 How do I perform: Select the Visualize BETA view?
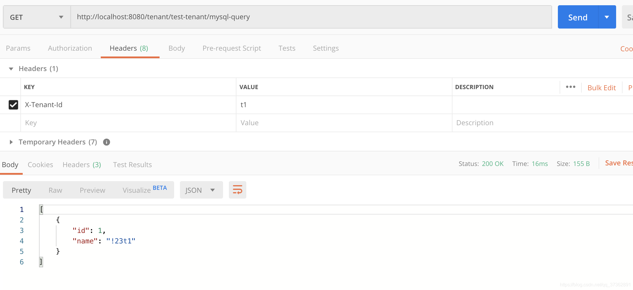pyautogui.click(x=145, y=190)
